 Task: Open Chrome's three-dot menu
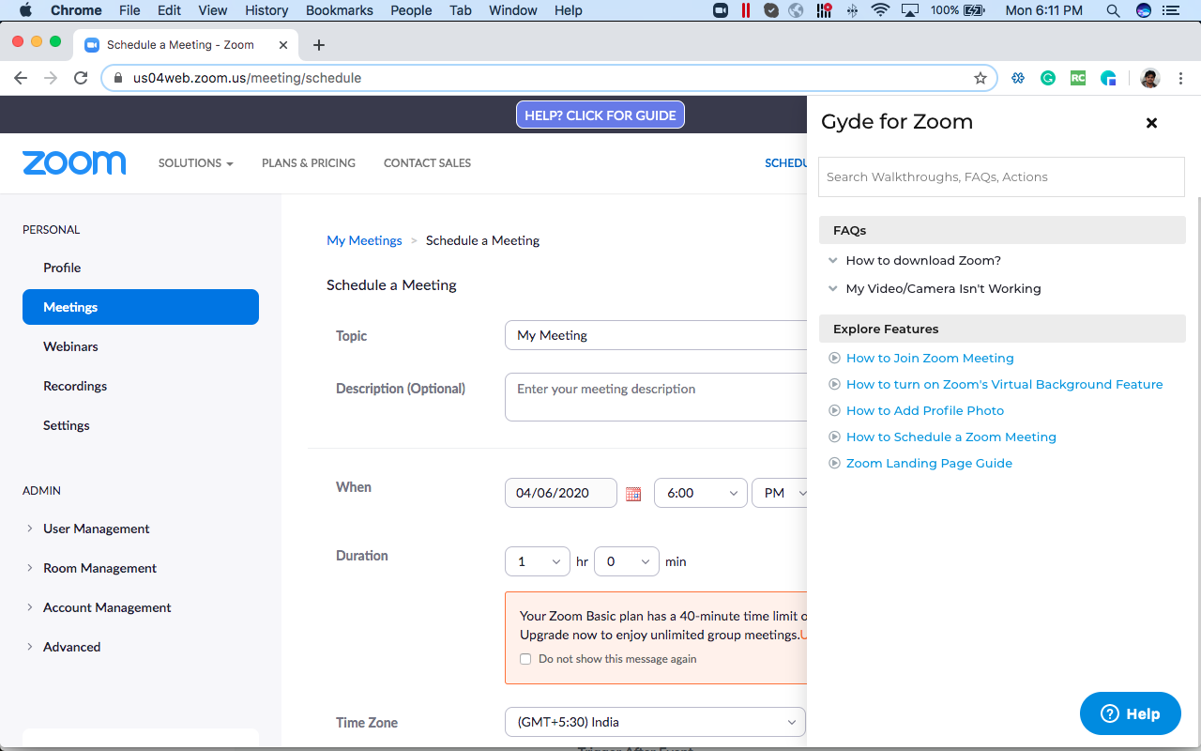(1180, 78)
